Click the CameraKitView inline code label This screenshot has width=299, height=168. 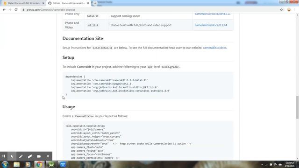click(x=84, y=116)
